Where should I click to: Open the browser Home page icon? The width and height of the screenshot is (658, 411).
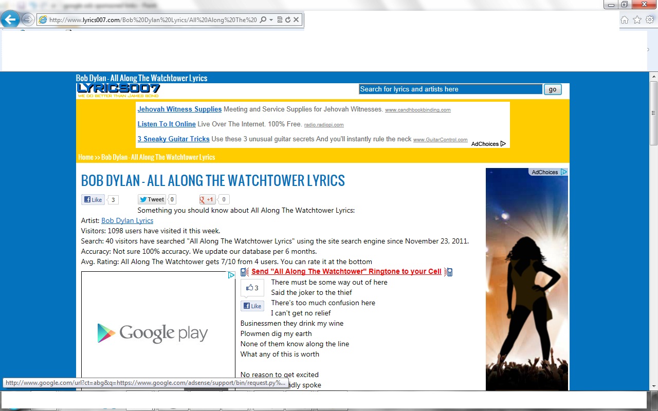[x=625, y=20]
